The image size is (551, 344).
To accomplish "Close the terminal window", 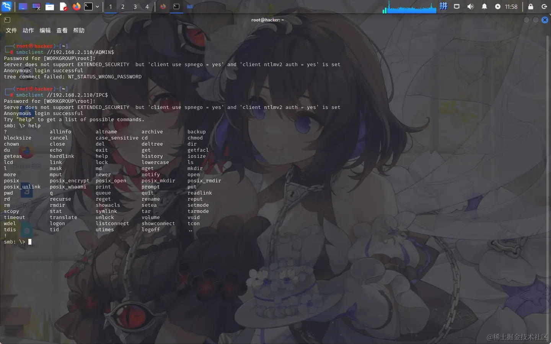I will [545, 20].
